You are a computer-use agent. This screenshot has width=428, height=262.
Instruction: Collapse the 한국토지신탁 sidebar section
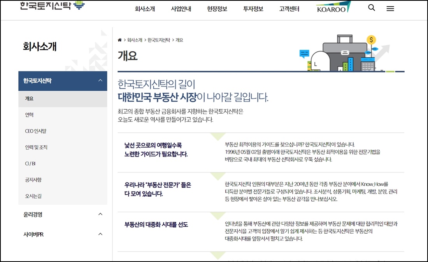[x=63, y=81]
